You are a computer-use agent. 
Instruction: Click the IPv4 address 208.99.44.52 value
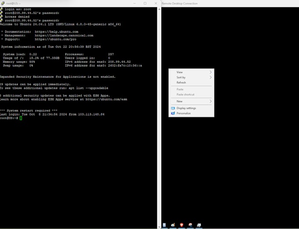[119, 62]
